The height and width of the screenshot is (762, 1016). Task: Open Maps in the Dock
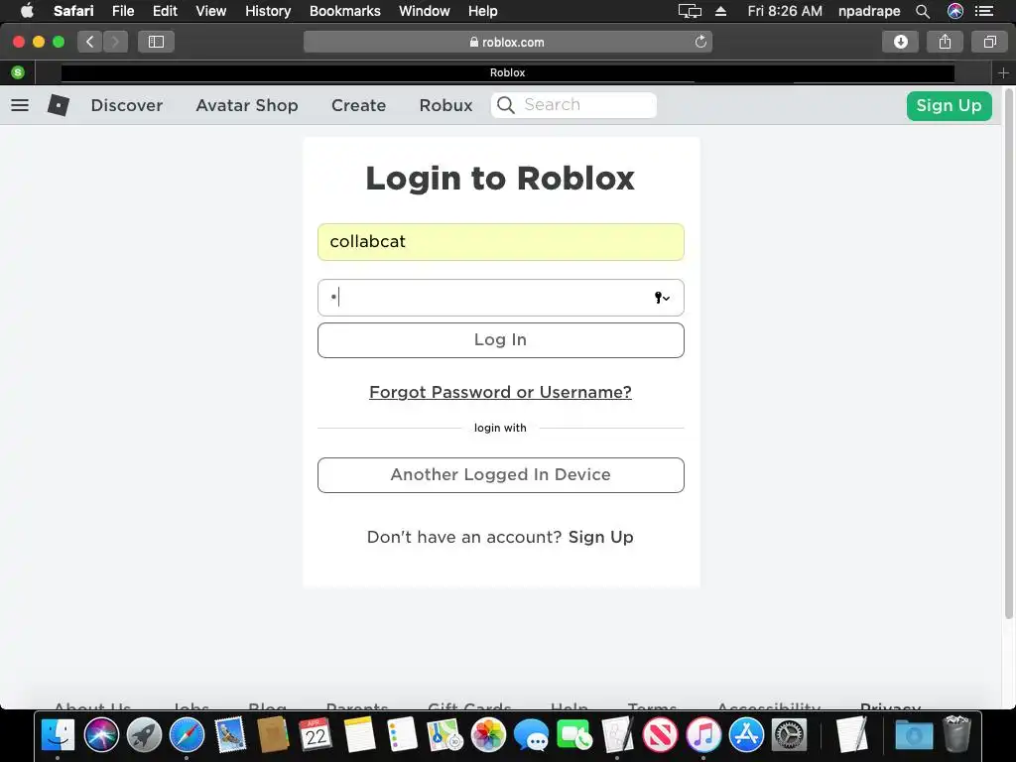pos(444,735)
